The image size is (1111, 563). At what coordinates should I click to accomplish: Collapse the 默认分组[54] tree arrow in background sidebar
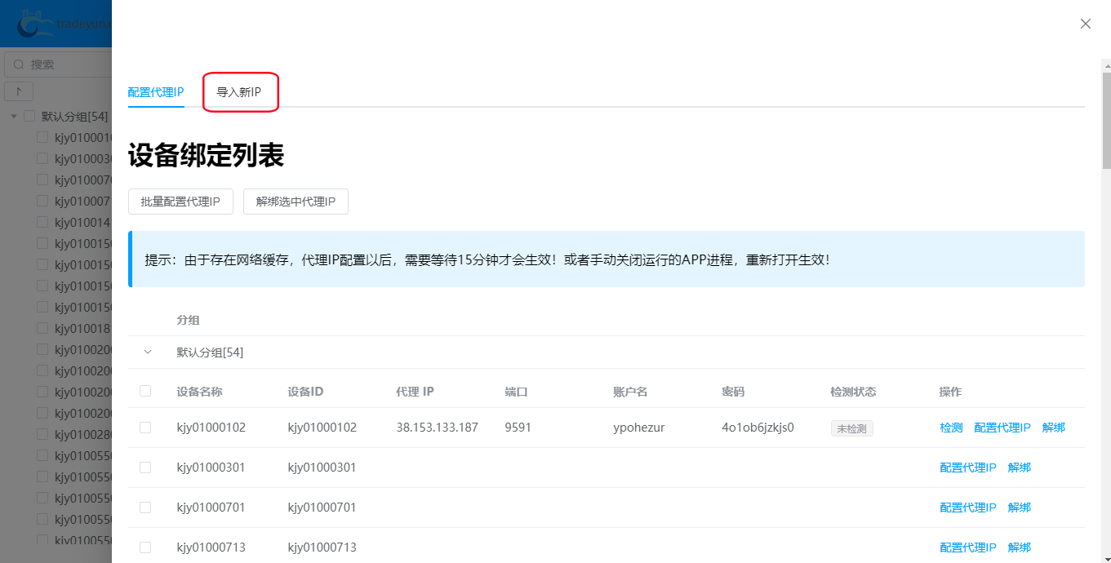pos(14,117)
